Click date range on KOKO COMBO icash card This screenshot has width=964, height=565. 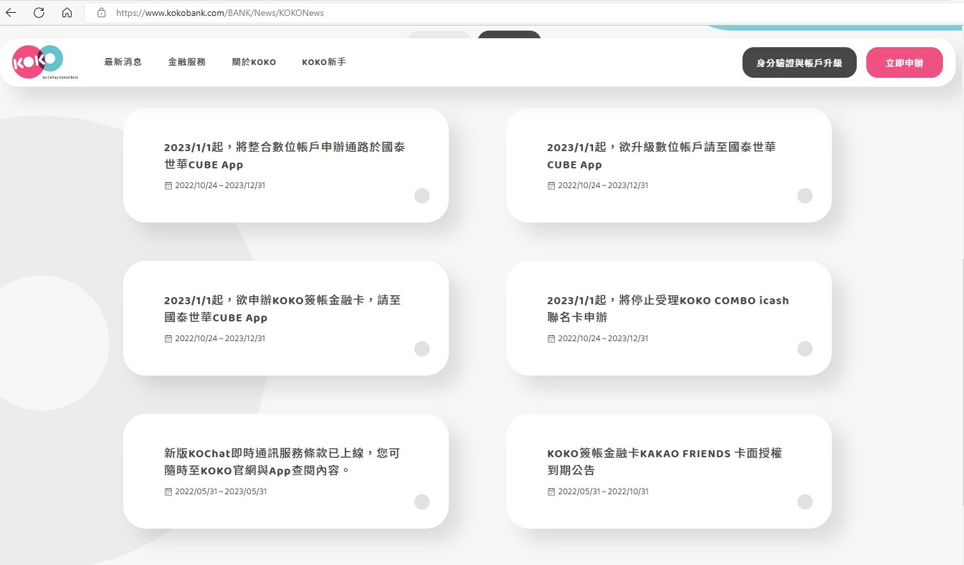tap(603, 339)
